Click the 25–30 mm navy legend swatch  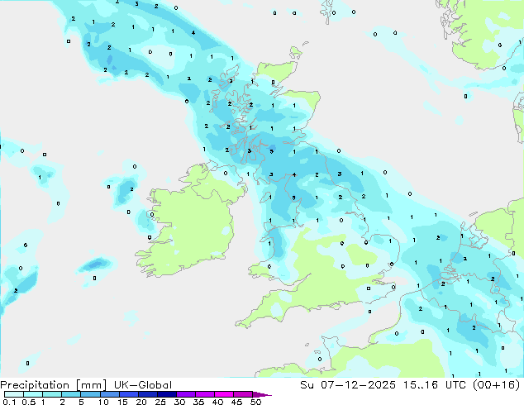coord(167,394)
